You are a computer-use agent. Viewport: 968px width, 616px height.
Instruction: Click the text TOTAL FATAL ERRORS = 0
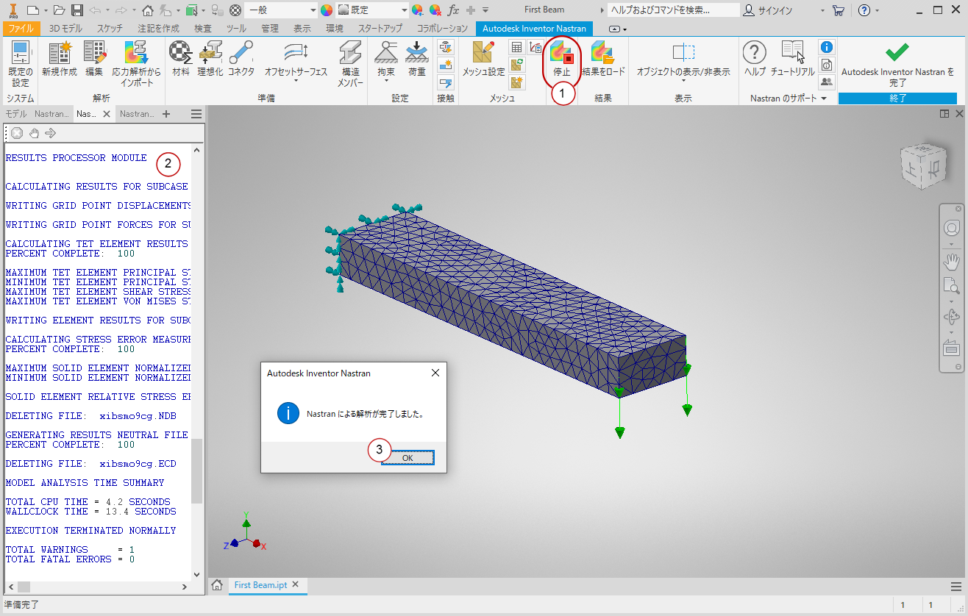click(70, 559)
